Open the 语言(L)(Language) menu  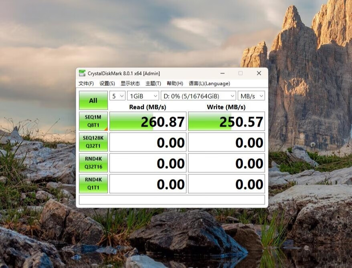coord(209,83)
